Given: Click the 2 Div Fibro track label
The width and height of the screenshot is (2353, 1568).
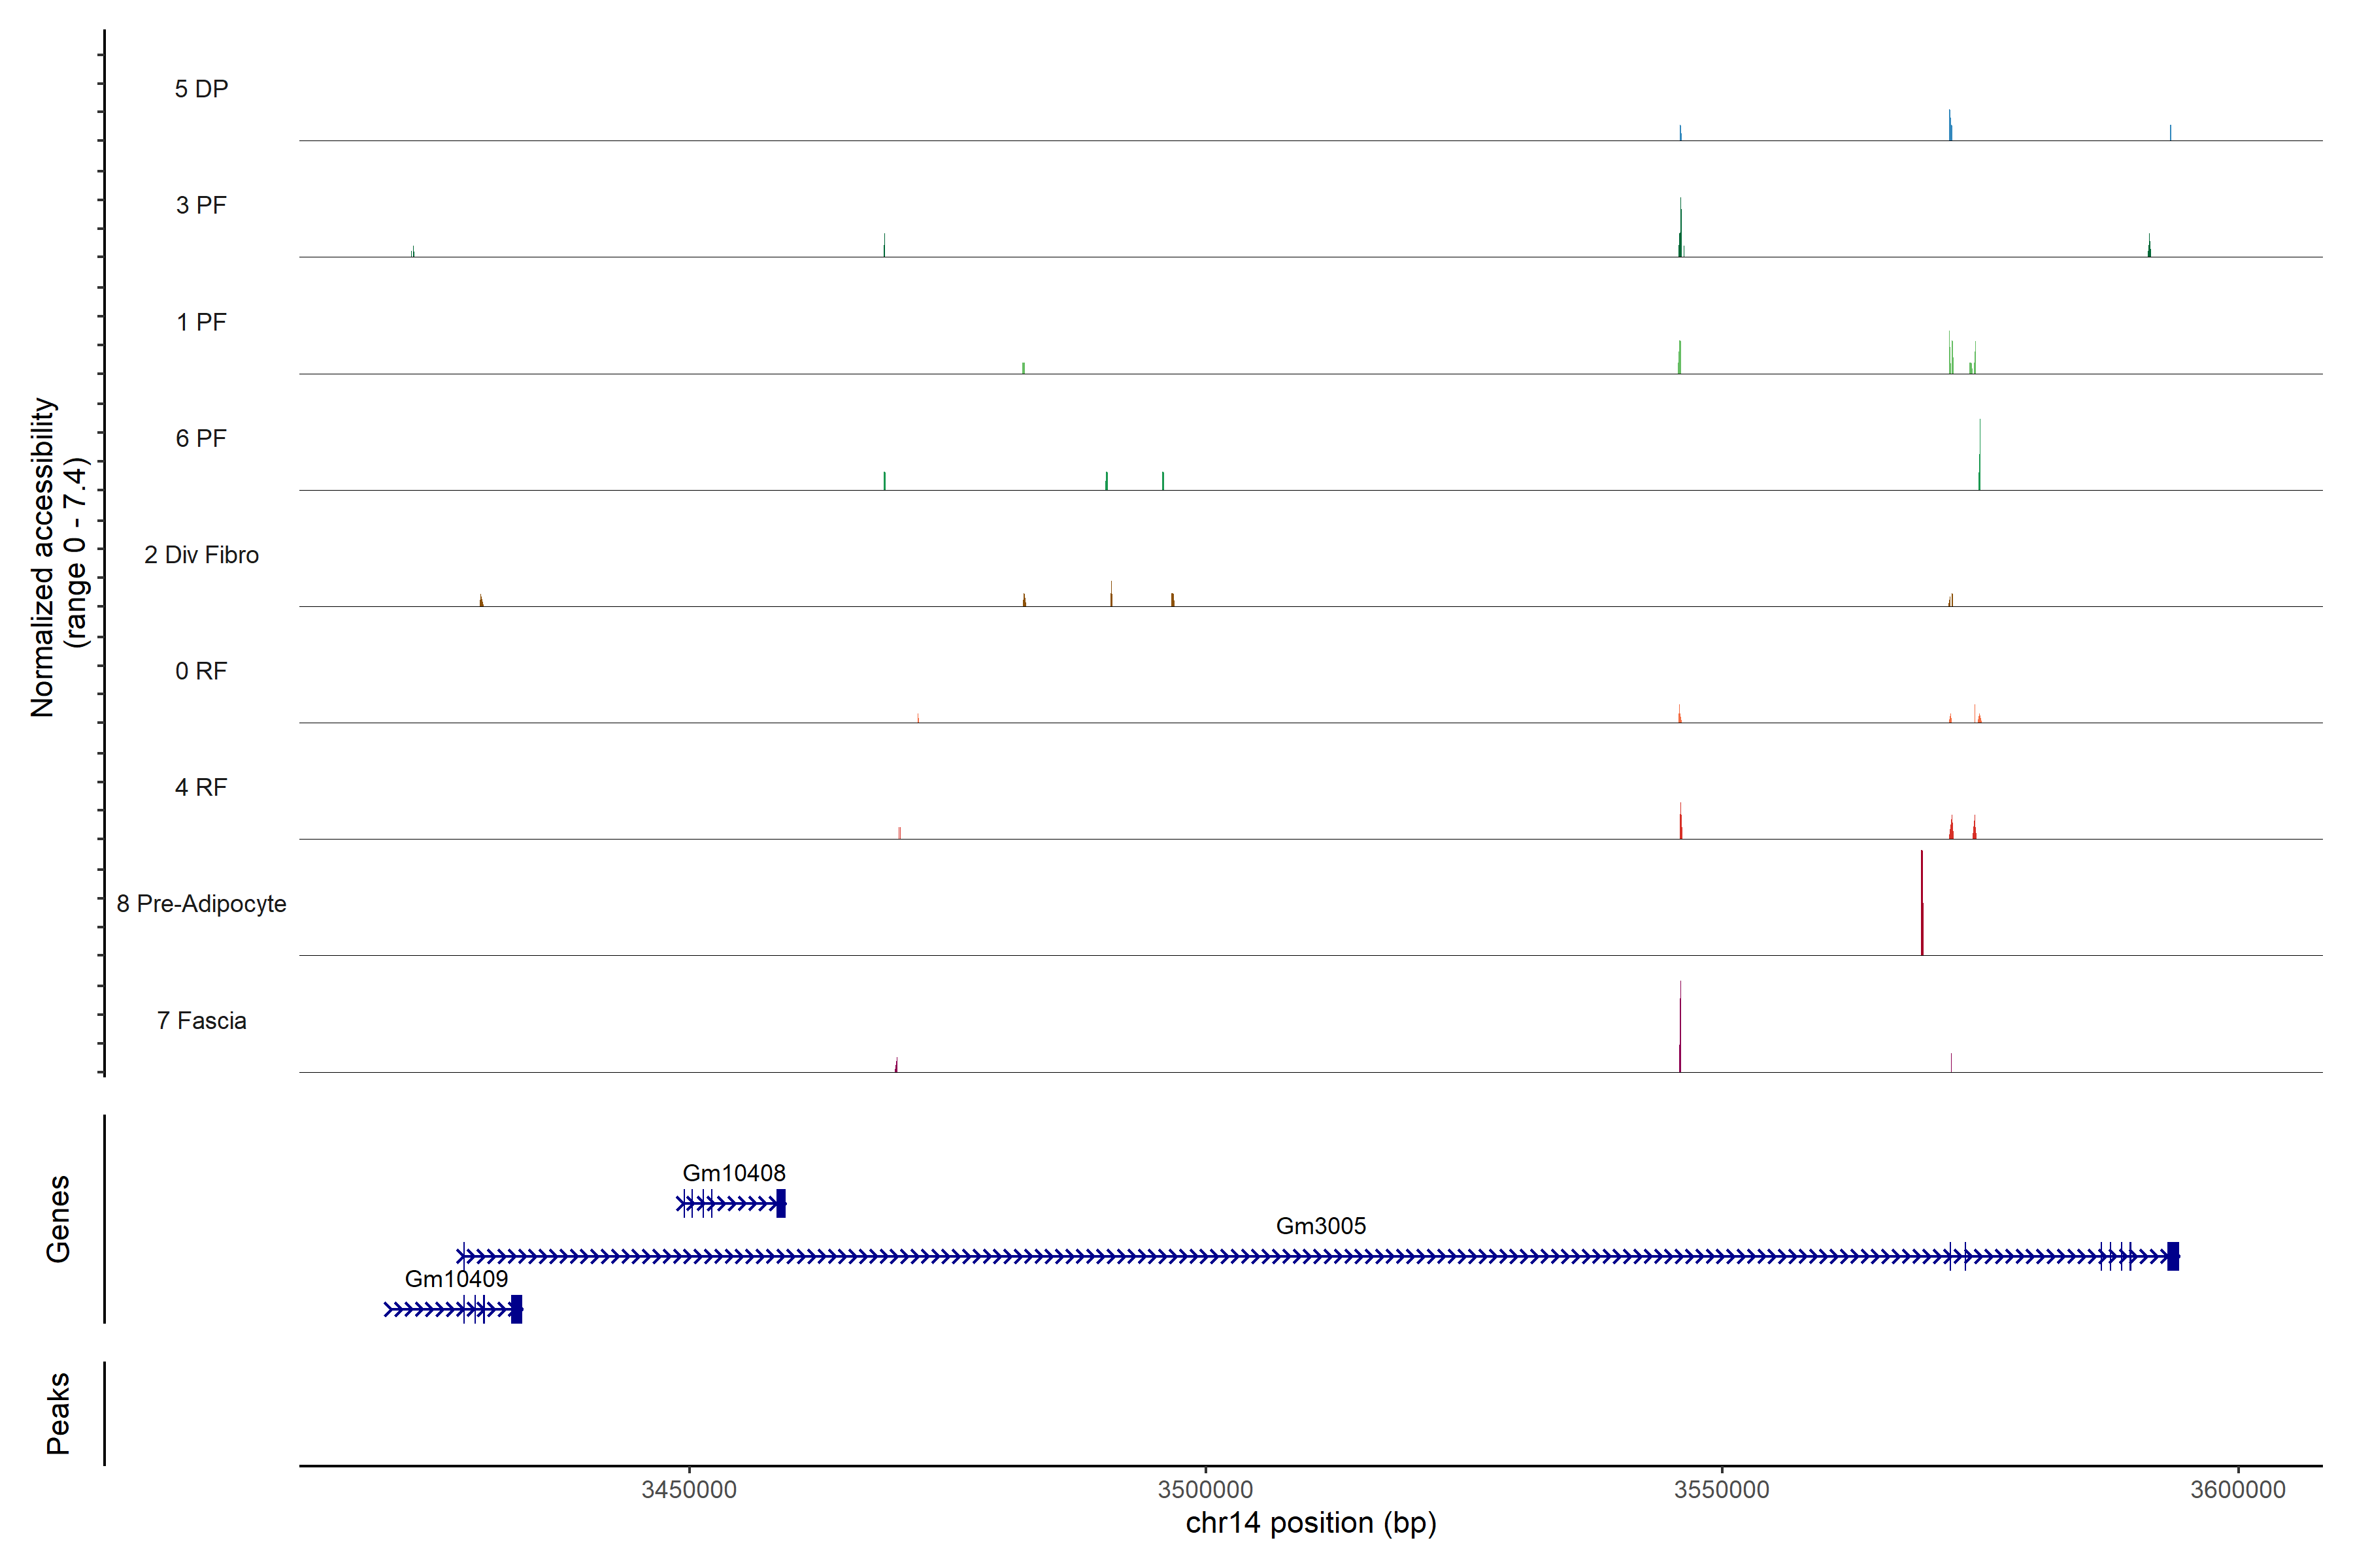Looking at the screenshot, I should coord(201,555).
